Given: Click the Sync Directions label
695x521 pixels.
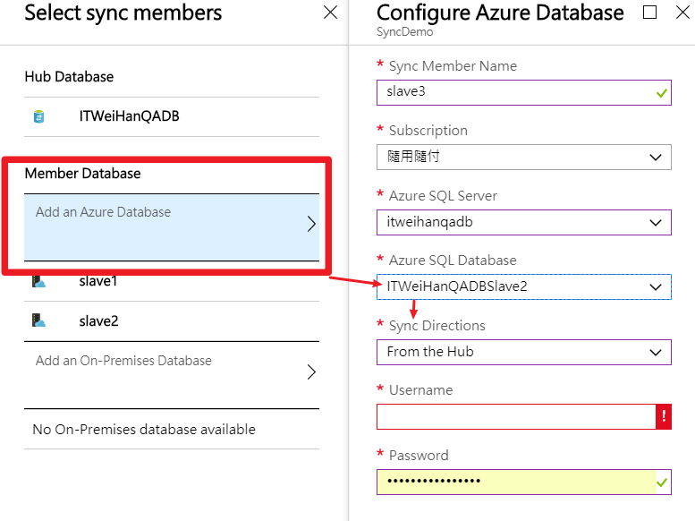Looking at the screenshot, I should pyautogui.click(x=437, y=326).
